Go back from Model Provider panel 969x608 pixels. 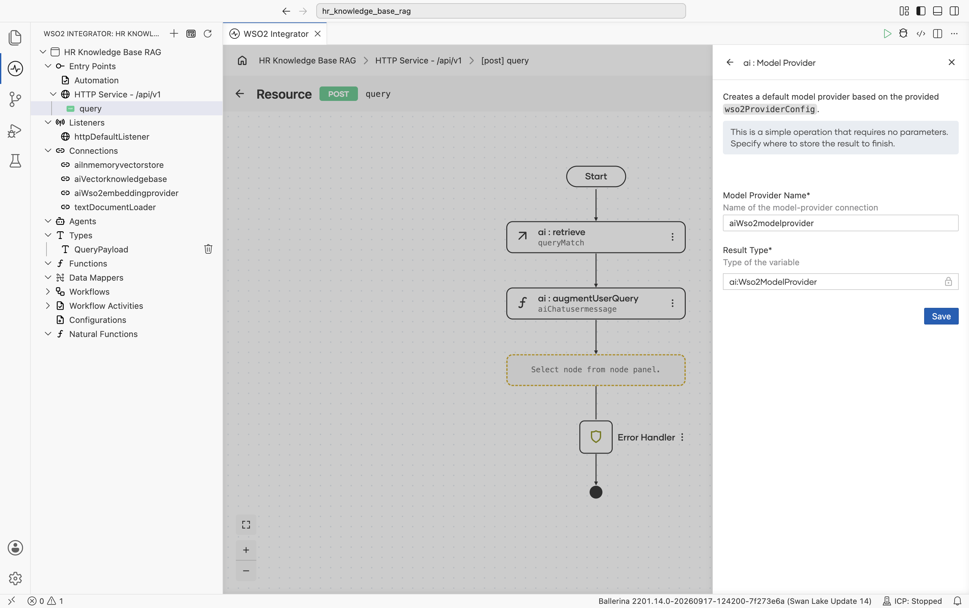pyautogui.click(x=730, y=62)
